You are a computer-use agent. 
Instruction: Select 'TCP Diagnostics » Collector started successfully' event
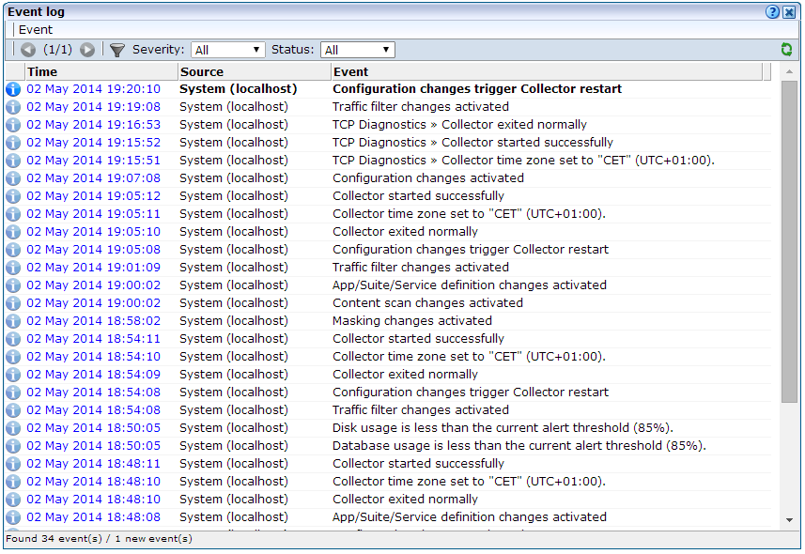tap(472, 142)
